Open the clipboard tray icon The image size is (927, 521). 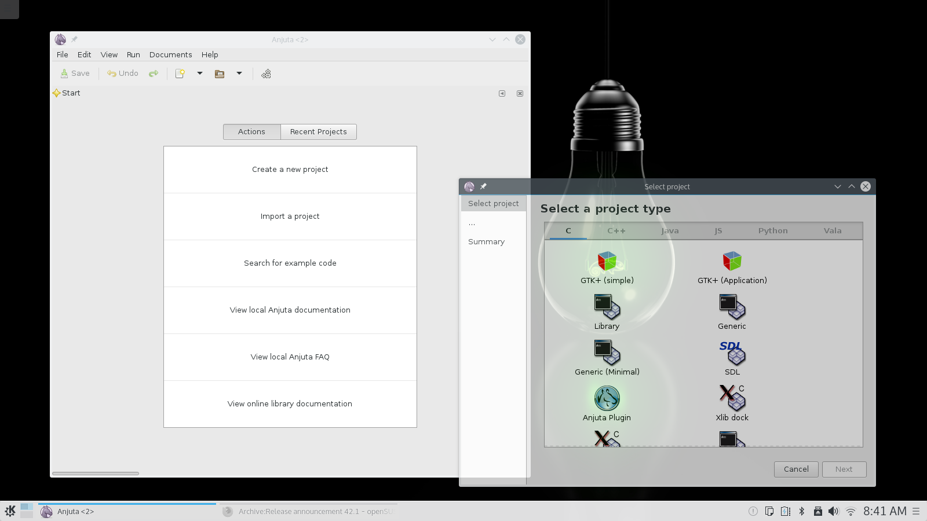769,511
